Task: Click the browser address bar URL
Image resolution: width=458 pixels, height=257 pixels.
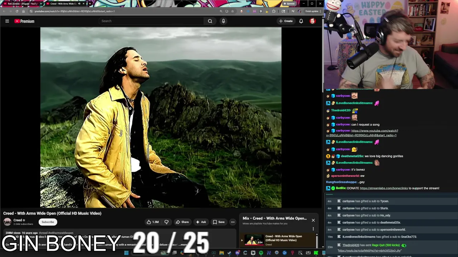Action: (74, 11)
